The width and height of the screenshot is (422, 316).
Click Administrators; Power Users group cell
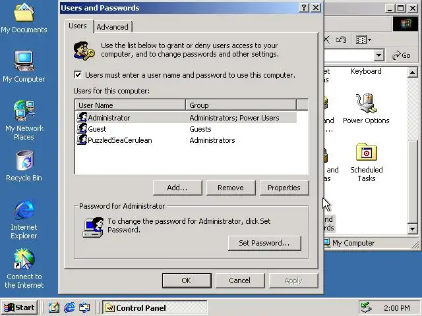pos(234,118)
